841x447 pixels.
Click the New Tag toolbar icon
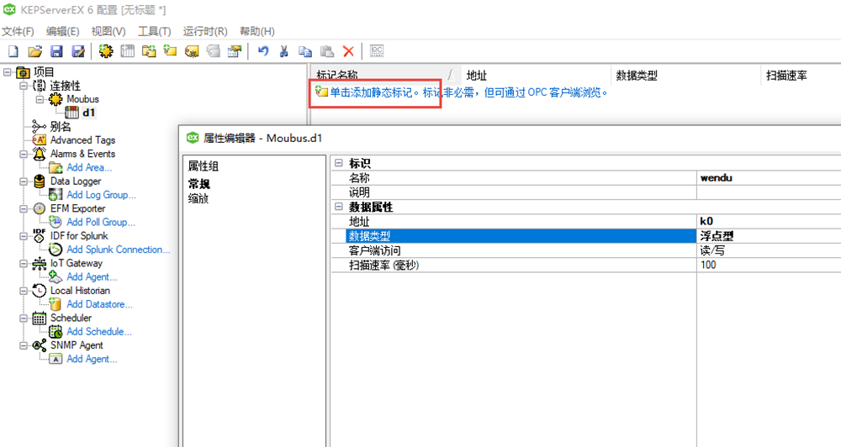tap(171, 51)
